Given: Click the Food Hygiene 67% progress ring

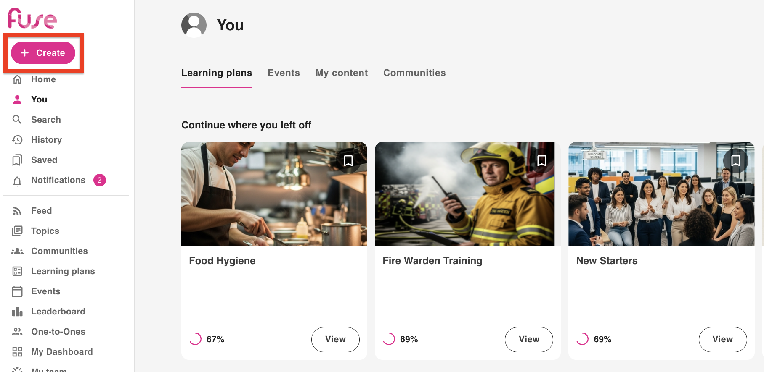Looking at the screenshot, I should [x=196, y=339].
